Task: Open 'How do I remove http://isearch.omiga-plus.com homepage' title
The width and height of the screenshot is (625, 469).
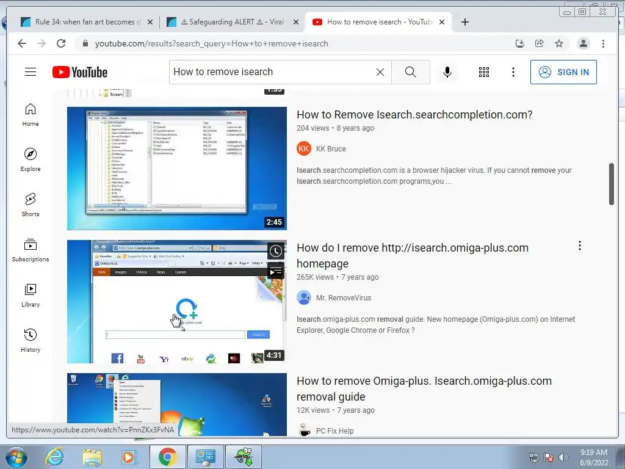Action: tap(413, 256)
